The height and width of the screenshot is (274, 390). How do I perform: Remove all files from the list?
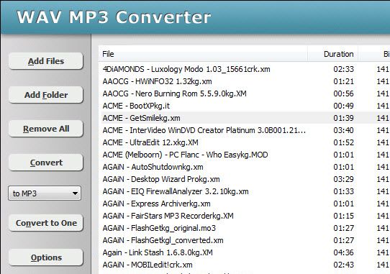click(46, 129)
